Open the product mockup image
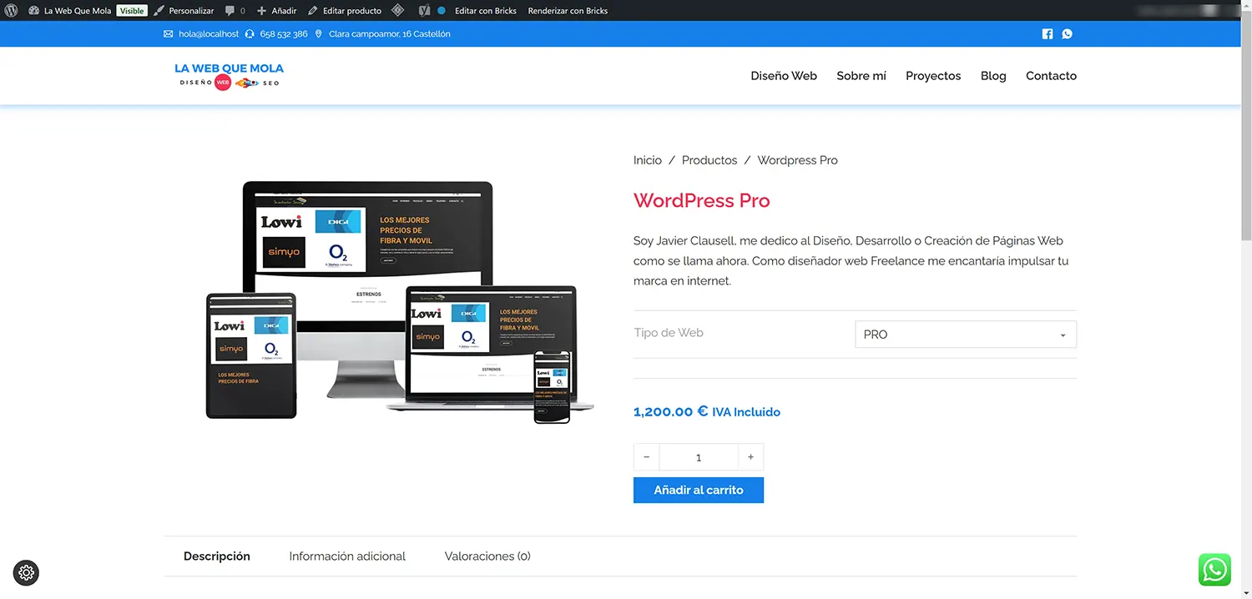1252x599 pixels. [x=400, y=302]
